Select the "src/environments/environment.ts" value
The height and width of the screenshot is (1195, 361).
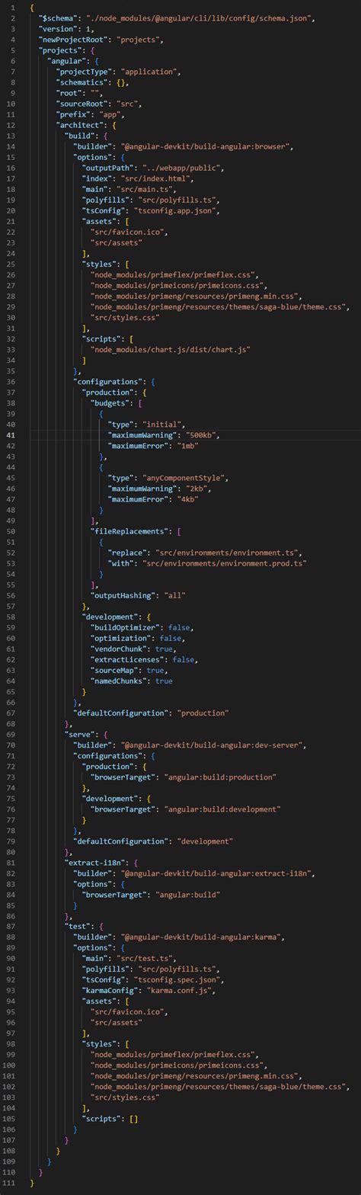click(x=225, y=552)
